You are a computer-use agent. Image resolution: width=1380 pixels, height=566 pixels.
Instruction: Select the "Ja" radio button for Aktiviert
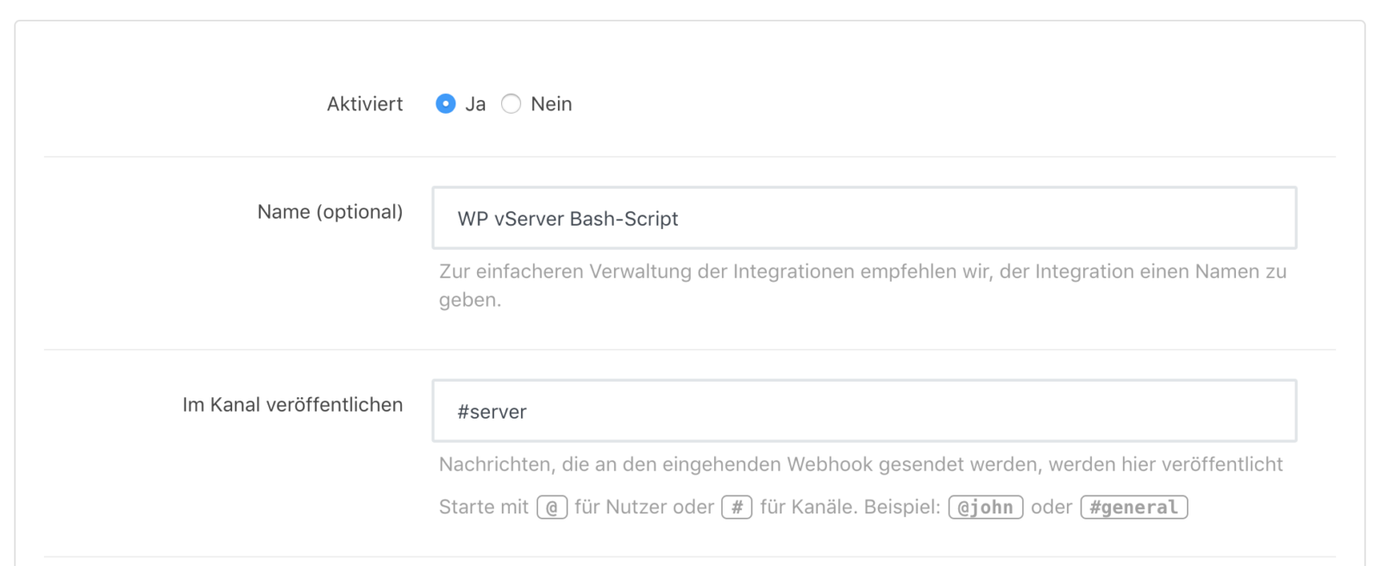[x=445, y=103]
